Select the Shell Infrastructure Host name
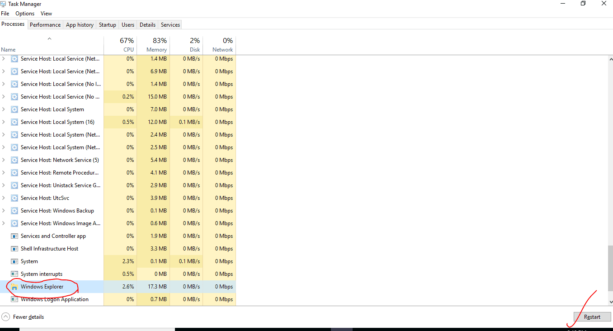 click(x=50, y=249)
